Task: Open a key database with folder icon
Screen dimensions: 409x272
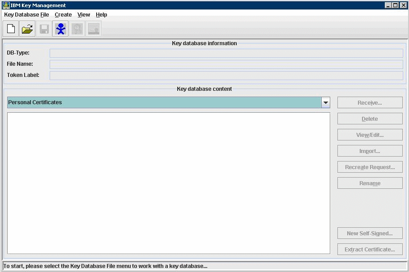Action: tap(27, 29)
